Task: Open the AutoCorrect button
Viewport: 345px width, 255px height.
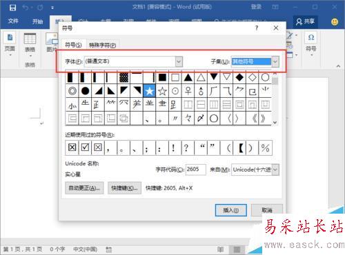Action: click(84, 188)
